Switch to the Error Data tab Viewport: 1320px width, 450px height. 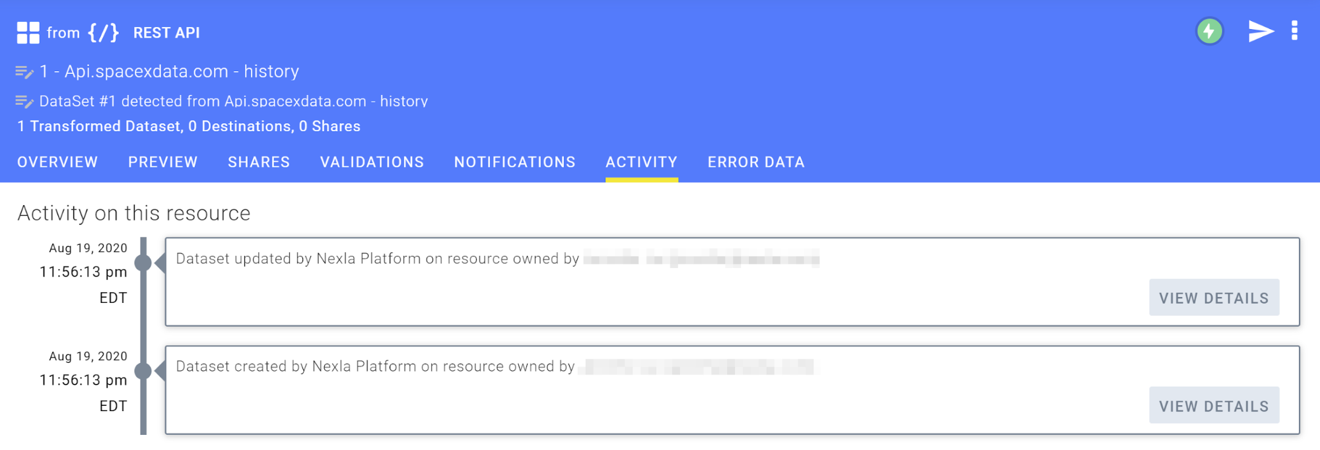pos(756,162)
